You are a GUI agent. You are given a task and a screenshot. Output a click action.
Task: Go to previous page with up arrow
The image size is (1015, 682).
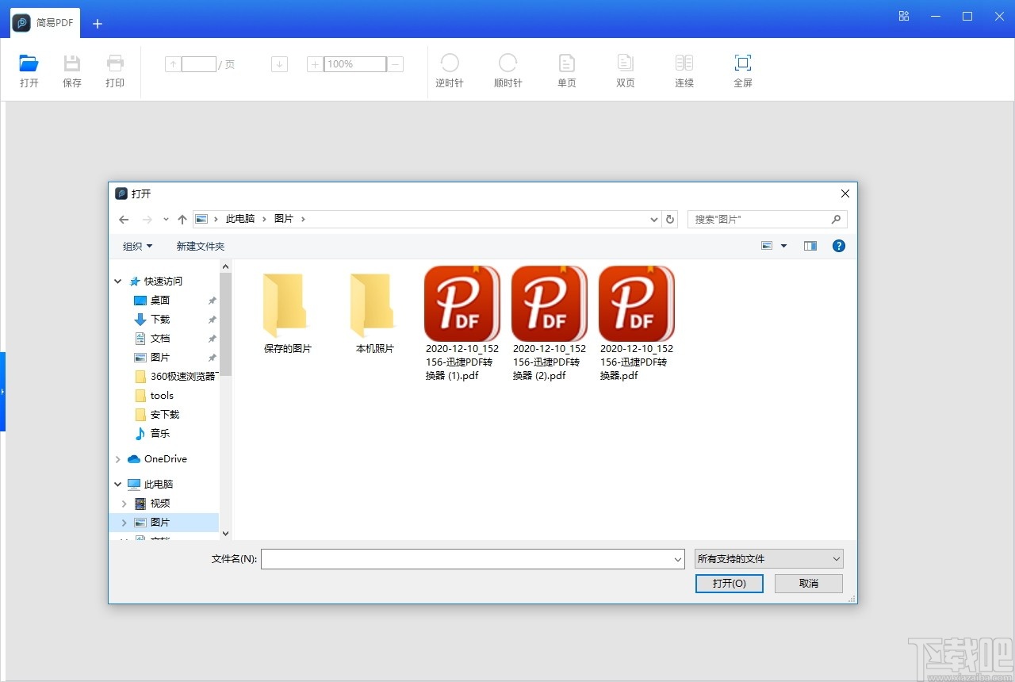point(173,64)
